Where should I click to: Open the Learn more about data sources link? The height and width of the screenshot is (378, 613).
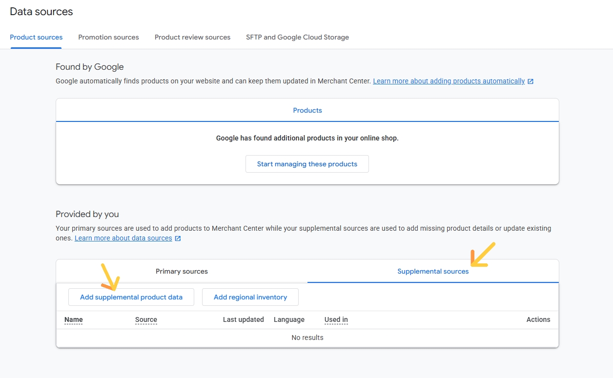(x=123, y=238)
